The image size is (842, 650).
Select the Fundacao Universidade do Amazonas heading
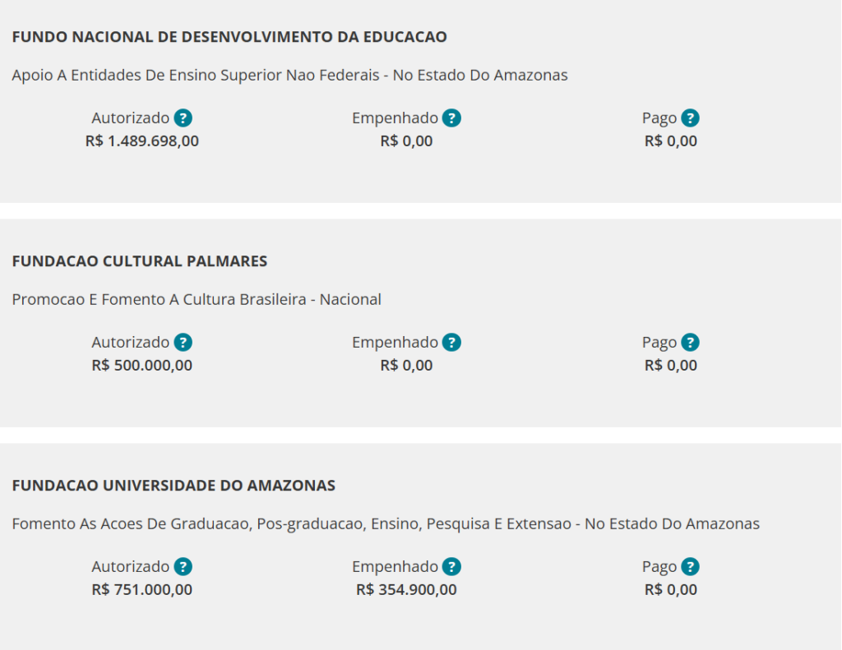[x=173, y=486]
